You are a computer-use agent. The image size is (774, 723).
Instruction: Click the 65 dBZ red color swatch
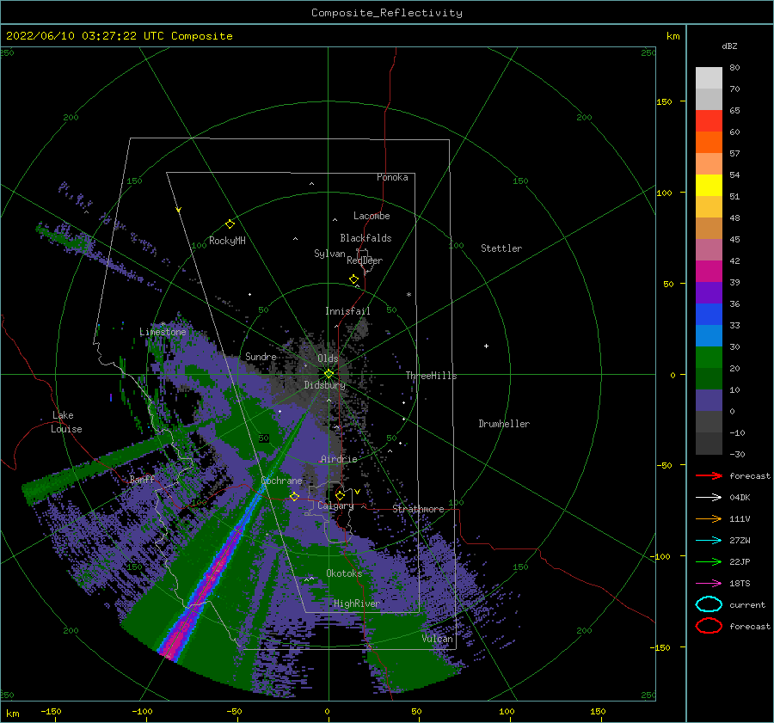coord(709,121)
